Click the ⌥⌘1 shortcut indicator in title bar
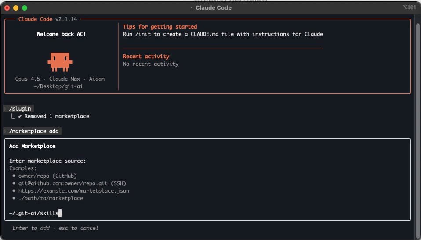The height and width of the screenshot is (240, 421). click(x=409, y=7)
